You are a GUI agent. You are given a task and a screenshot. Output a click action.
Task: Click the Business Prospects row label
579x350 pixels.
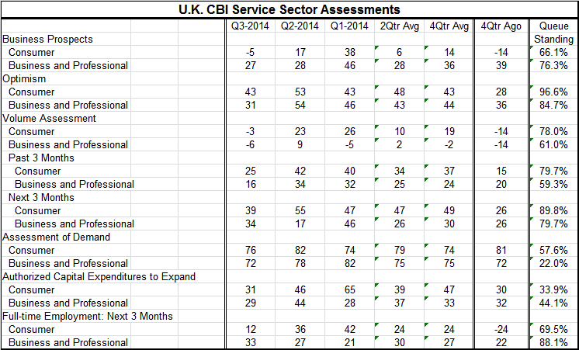pyautogui.click(x=47, y=39)
